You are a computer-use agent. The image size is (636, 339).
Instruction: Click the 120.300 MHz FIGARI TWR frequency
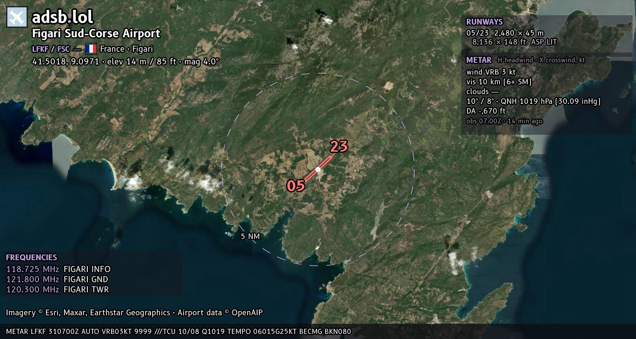coord(57,289)
